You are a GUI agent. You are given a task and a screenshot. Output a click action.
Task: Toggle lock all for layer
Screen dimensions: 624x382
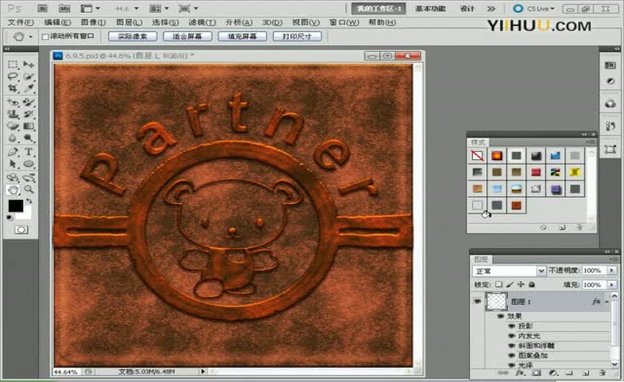(531, 284)
